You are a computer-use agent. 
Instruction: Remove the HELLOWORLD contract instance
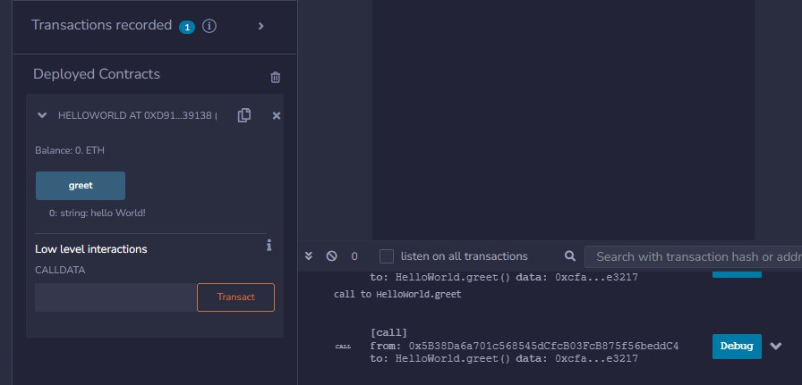[276, 115]
